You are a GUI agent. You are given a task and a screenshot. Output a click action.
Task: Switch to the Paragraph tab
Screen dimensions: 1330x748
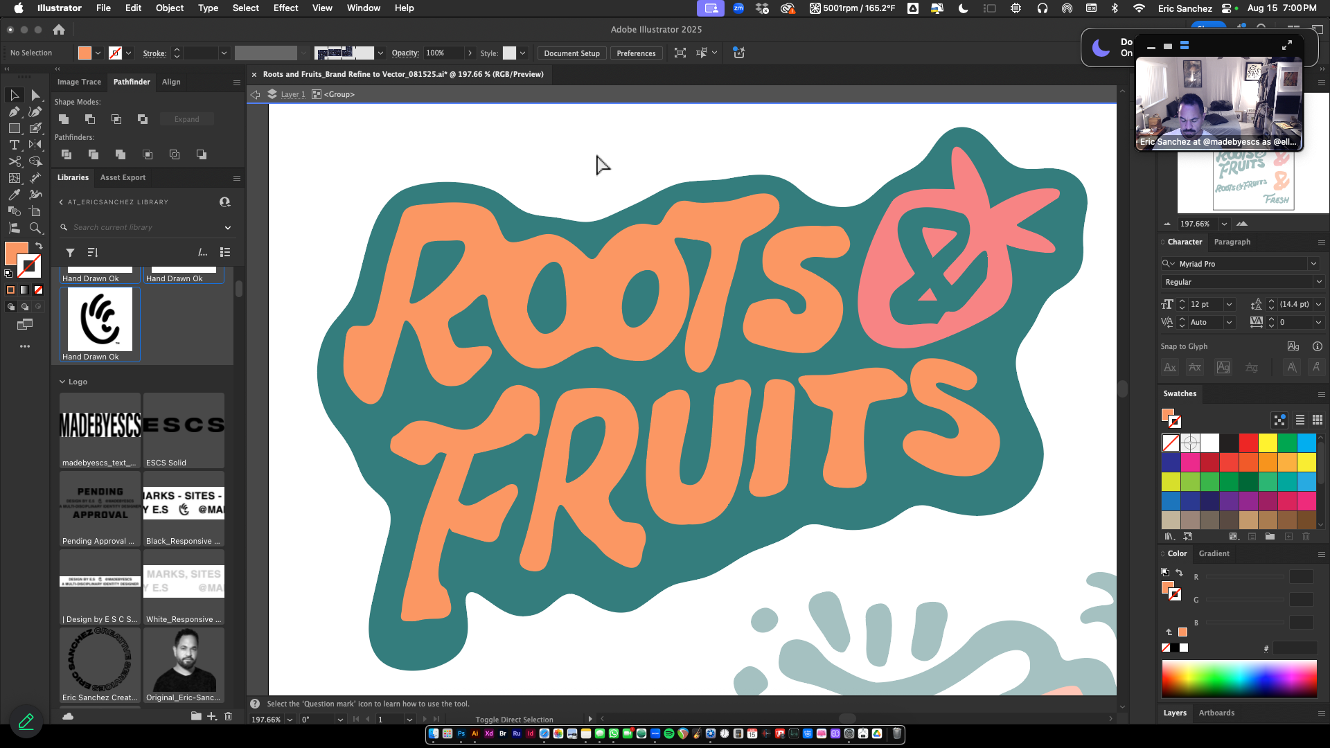pos(1232,242)
